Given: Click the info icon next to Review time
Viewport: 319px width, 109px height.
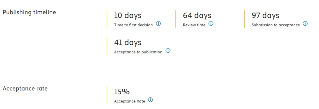Looking at the screenshot, I should [x=211, y=24].
